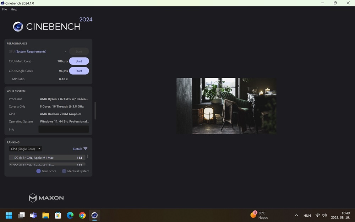The image size is (355, 222).
Task: Open the Help menu
Action: [x=14, y=9]
